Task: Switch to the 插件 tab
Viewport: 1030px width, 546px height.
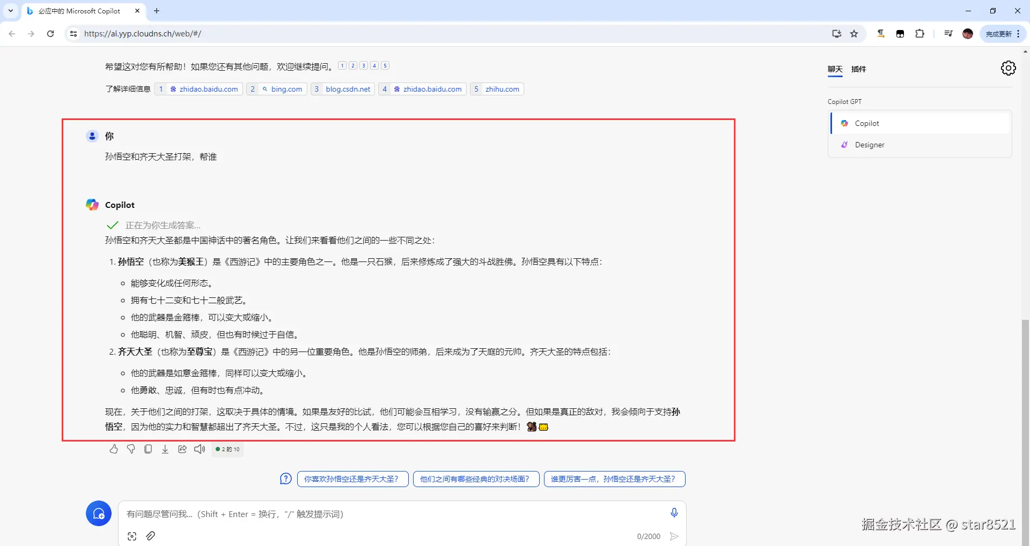Action: tap(858, 69)
